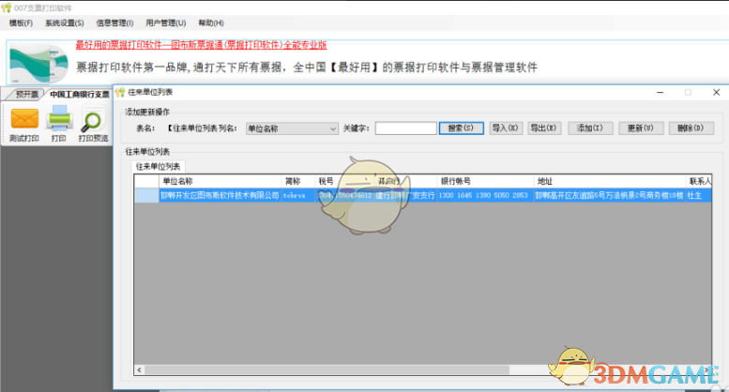Click the 添加(I) button
Image resolution: width=729 pixels, height=392 pixels.
click(590, 128)
